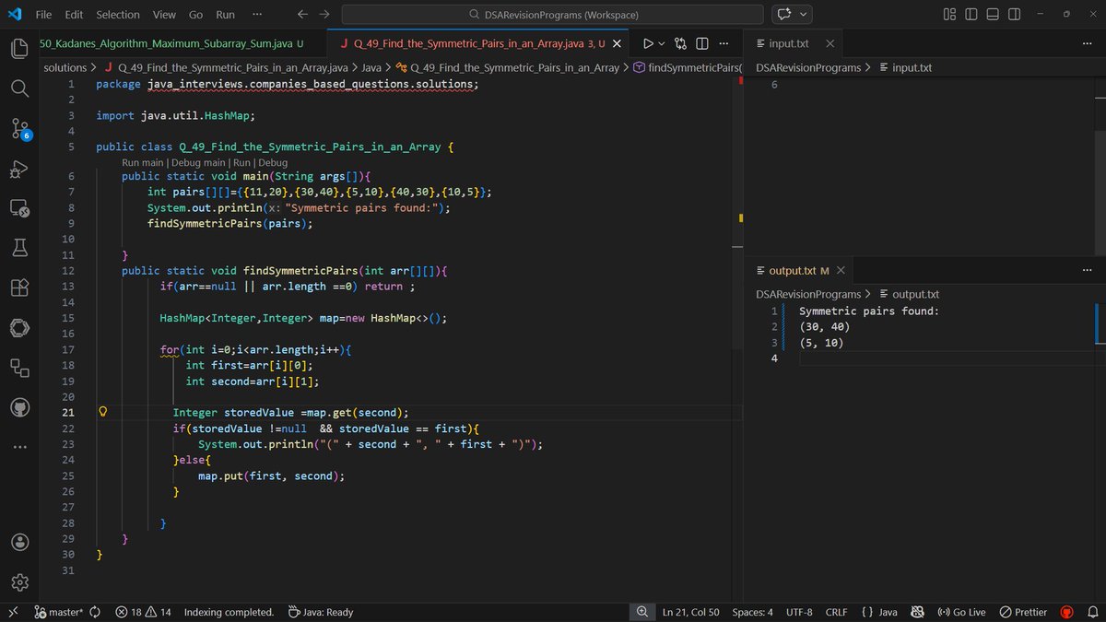This screenshot has height=622, width=1106.
Task: Open the GitHub icon in activity bar
Action: [x=20, y=407]
